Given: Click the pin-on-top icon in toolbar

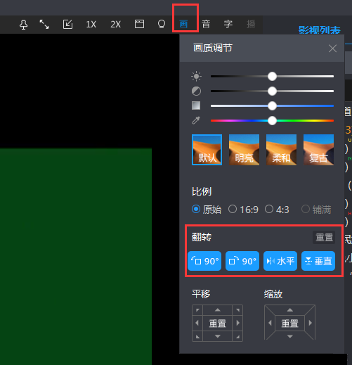Looking at the screenshot, I should pos(23,25).
